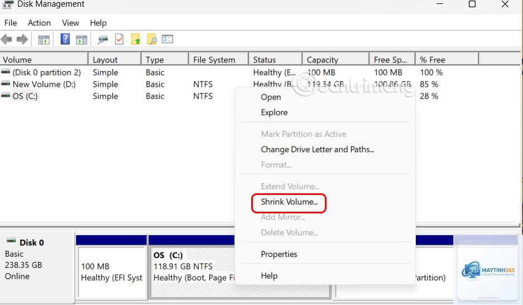Click the Disk 0 Basic 238.35 GB label panel
This screenshot has width=523, height=305.
[x=37, y=267]
